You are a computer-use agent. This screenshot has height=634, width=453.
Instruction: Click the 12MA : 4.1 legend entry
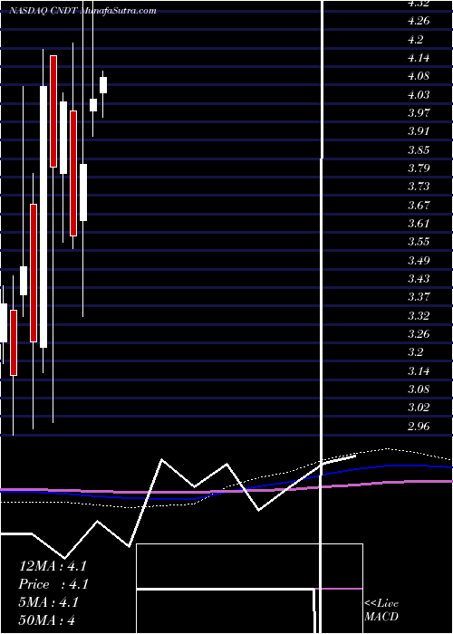point(53,566)
